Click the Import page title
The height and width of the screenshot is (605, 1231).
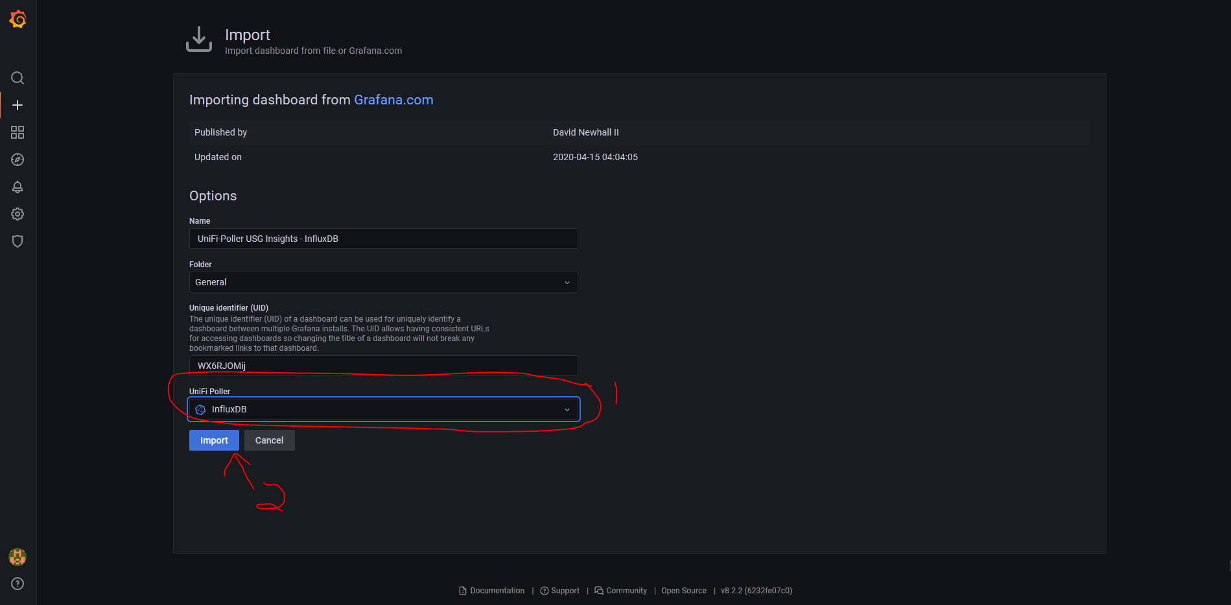(x=248, y=35)
